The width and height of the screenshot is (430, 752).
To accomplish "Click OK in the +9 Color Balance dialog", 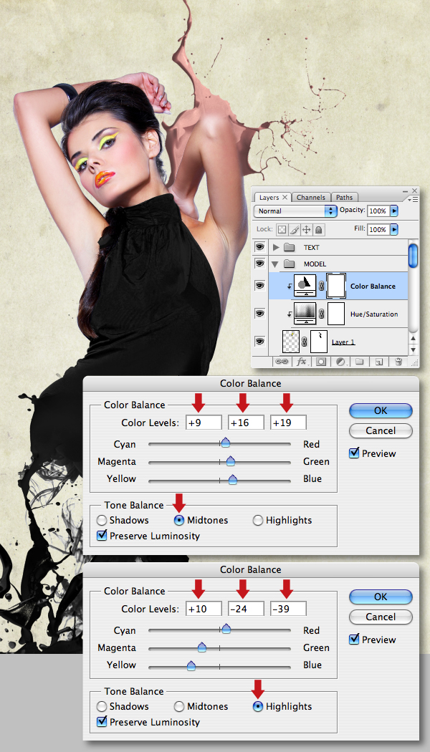I will pos(381,410).
